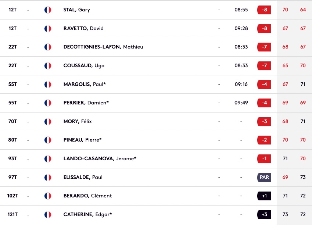
Task: Select the flag icon for COUSSAUD, Ugo
Action: pyautogui.click(x=48, y=66)
